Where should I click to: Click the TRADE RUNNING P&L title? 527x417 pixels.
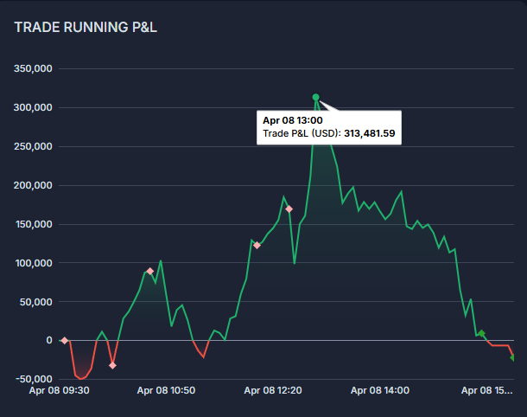[86, 28]
